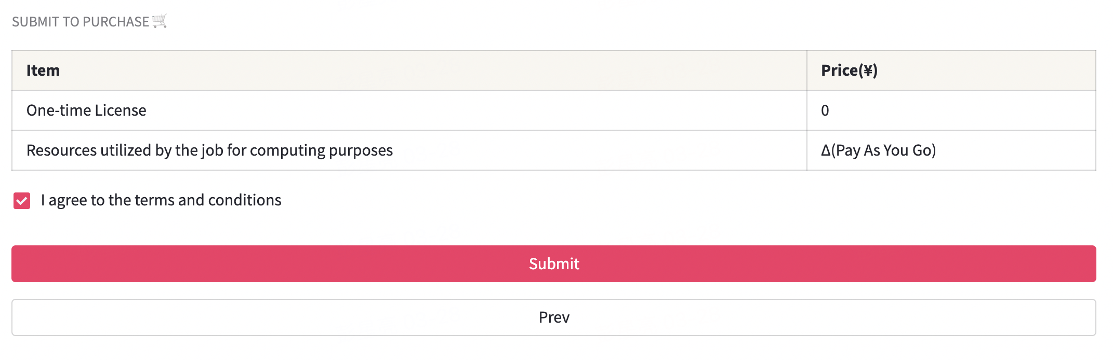This screenshot has width=1113, height=360.
Task: Click the Pay As You Go price cell
Action: tap(878, 150)
